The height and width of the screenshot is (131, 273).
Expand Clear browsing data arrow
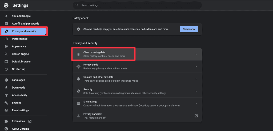click(196, 54)
